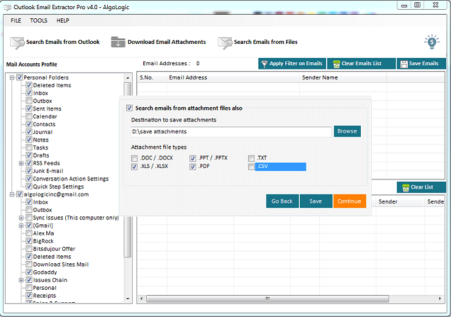The height and width of the screenshot is (317, 451).
Task: Click Search Emails from Outlook icon
Action: tap(18, 43)
